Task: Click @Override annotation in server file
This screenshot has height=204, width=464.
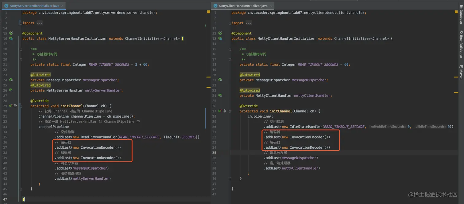Action: [x=39, y=101]
